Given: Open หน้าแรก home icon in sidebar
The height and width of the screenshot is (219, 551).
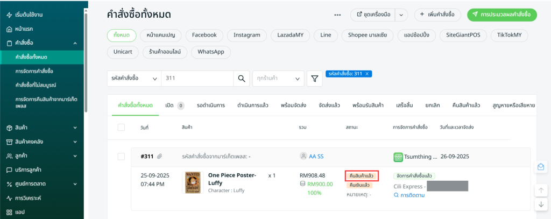Looking at the screenshot, I should point(9,29).
